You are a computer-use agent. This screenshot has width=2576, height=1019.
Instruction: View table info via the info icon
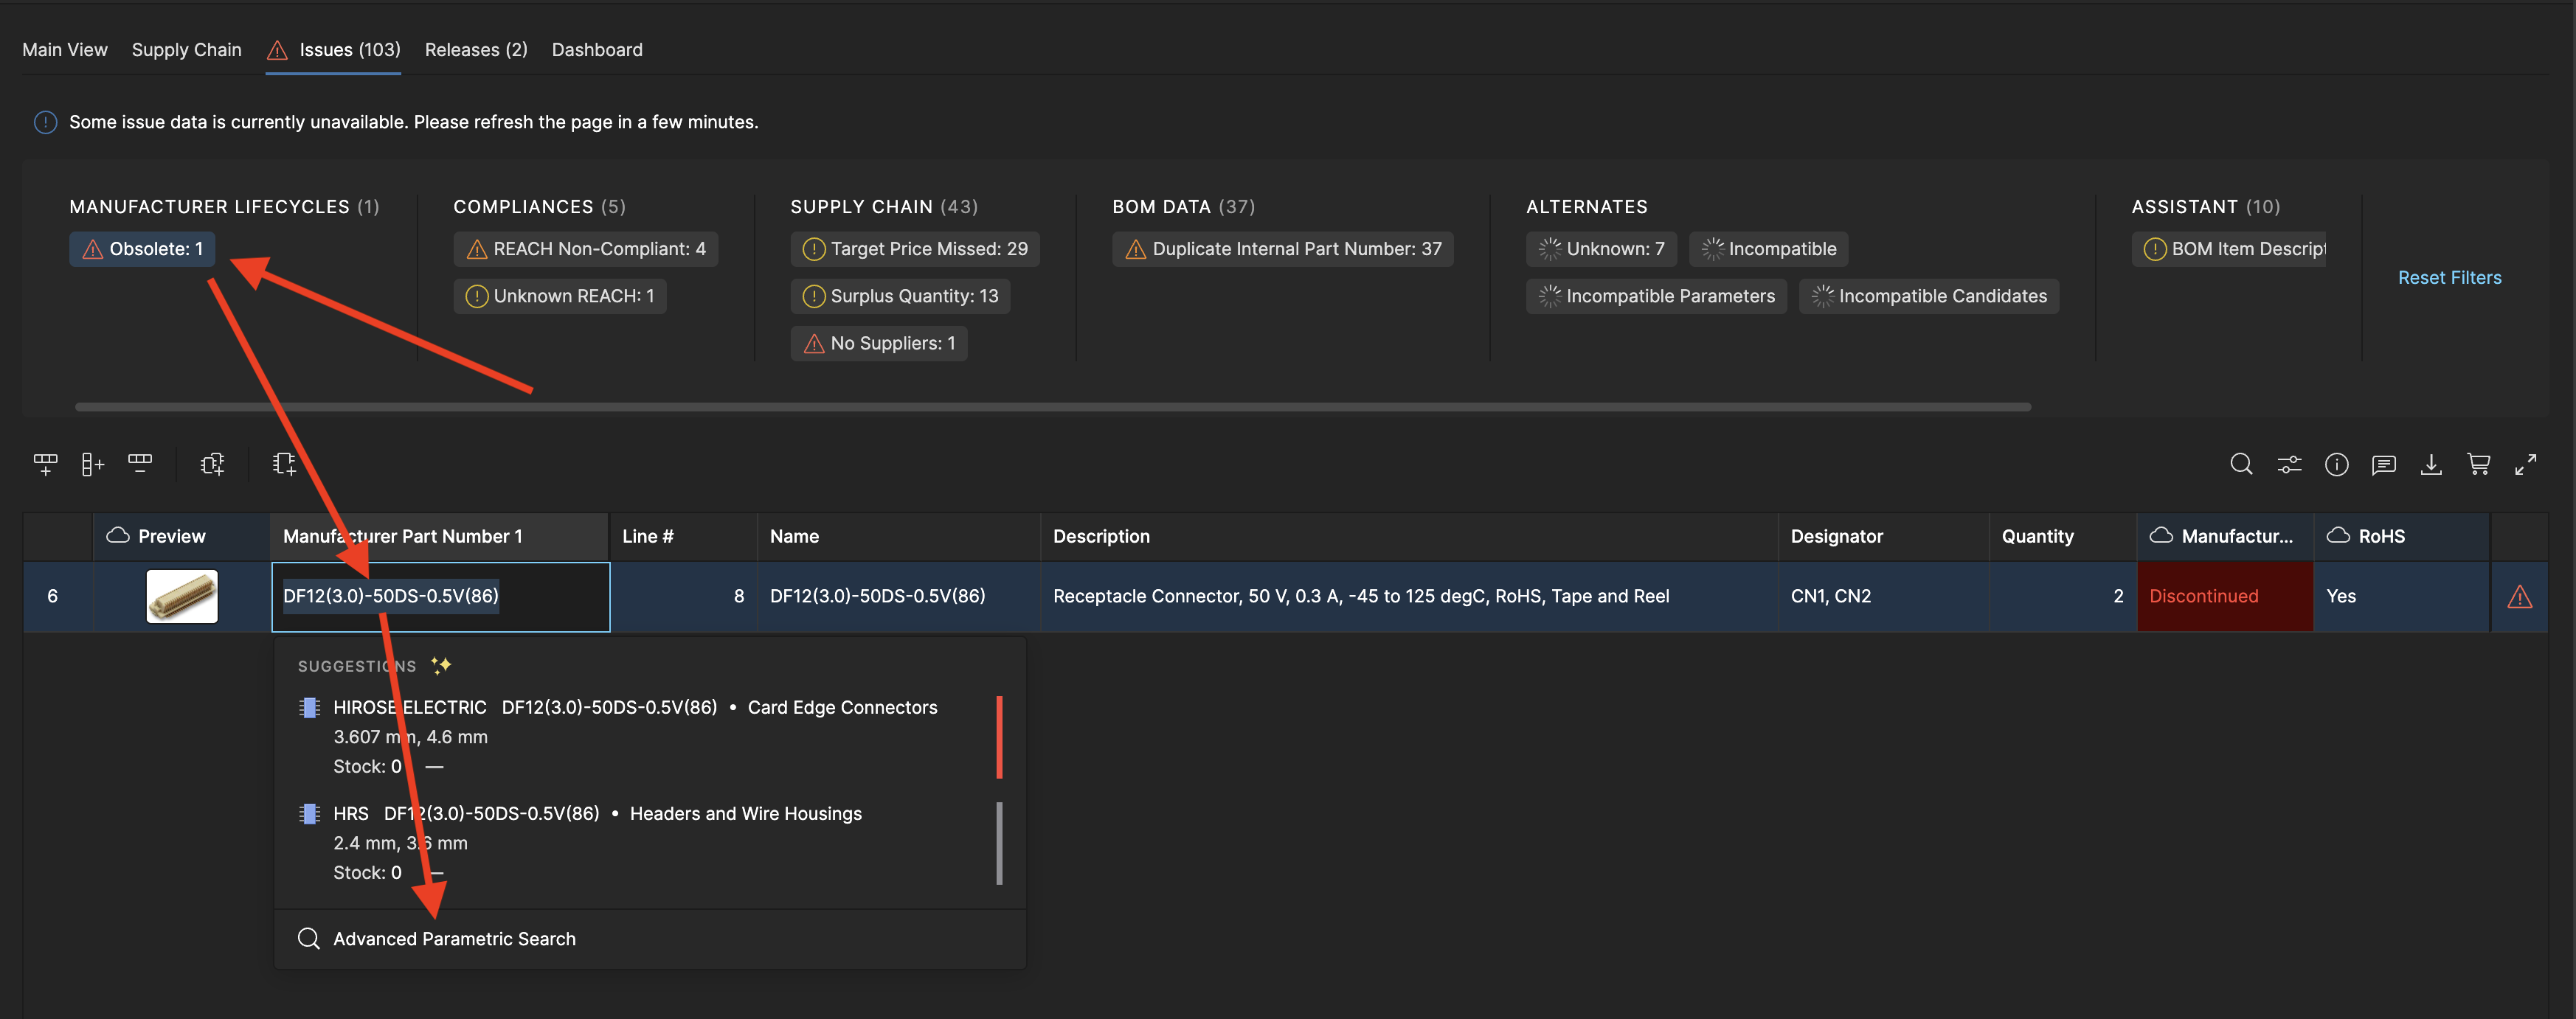point(2337,464)
